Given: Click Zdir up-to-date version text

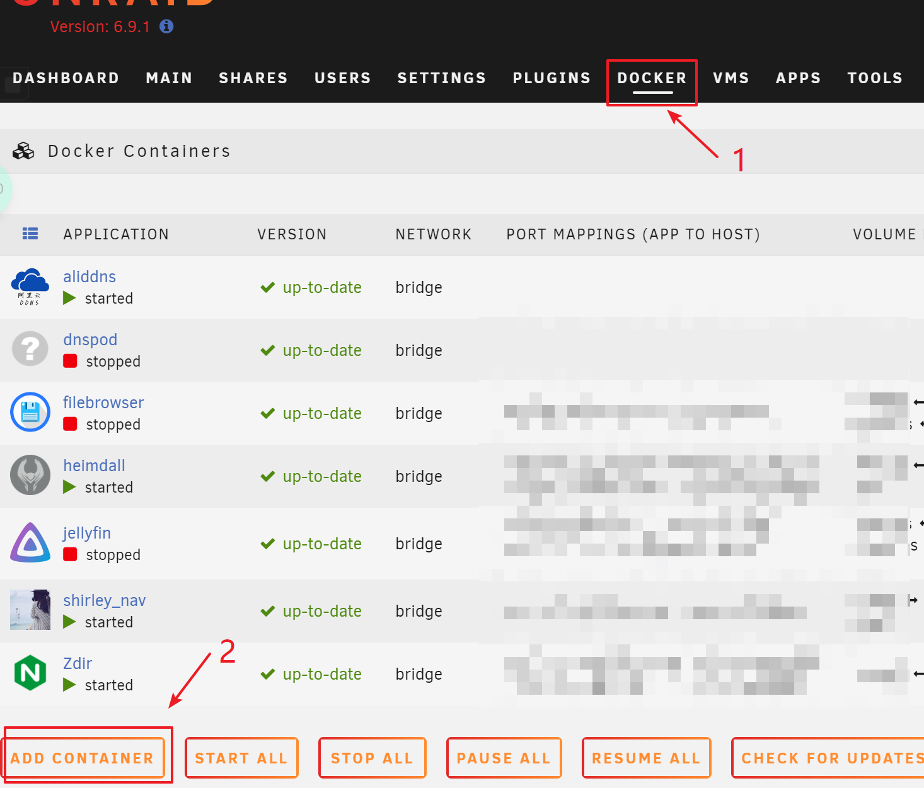Looking at the screenshot, I should pos(322,674).
